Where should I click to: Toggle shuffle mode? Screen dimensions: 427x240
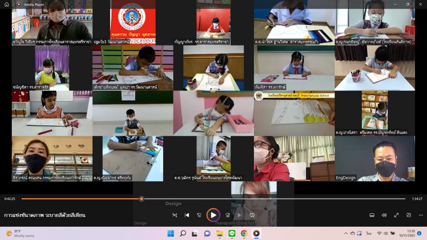[175, 215]
